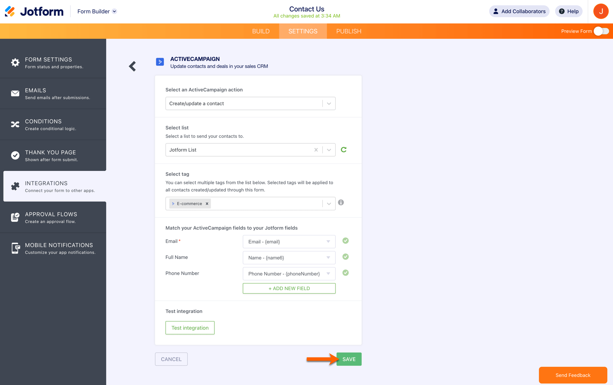Click the ActiveCampaign logo icon
The image size is (613, 385).
[x=160, y=62]
